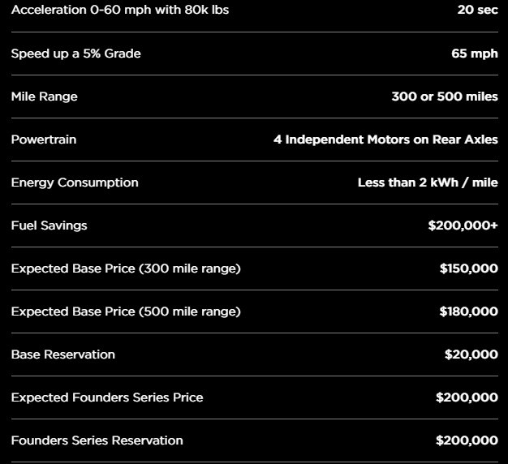
Task: Select the '$180,000' price value
Action: point(468,311)
